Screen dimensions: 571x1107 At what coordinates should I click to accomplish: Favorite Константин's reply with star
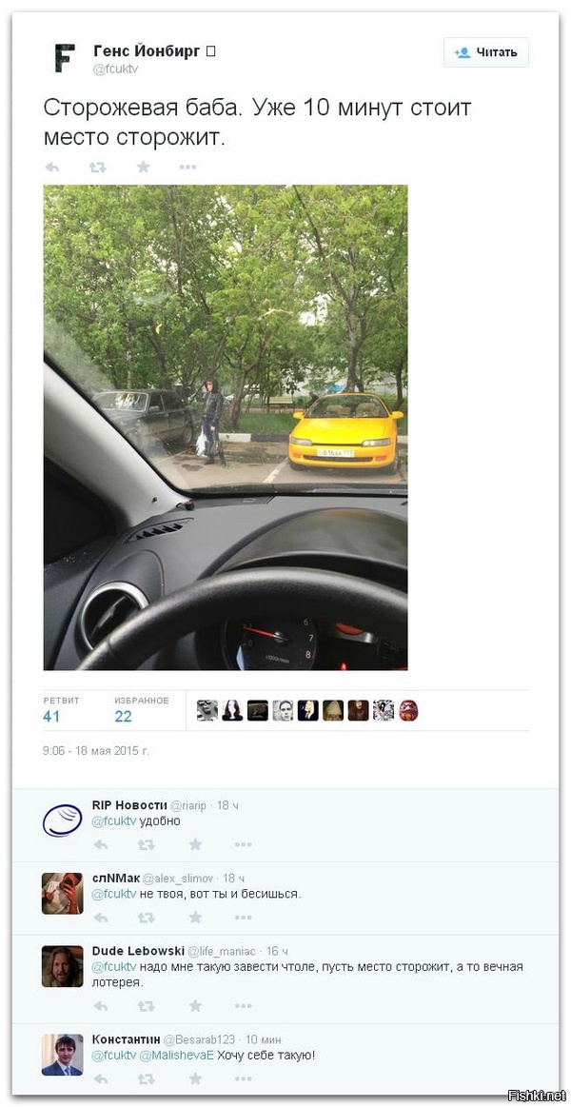195,1078
